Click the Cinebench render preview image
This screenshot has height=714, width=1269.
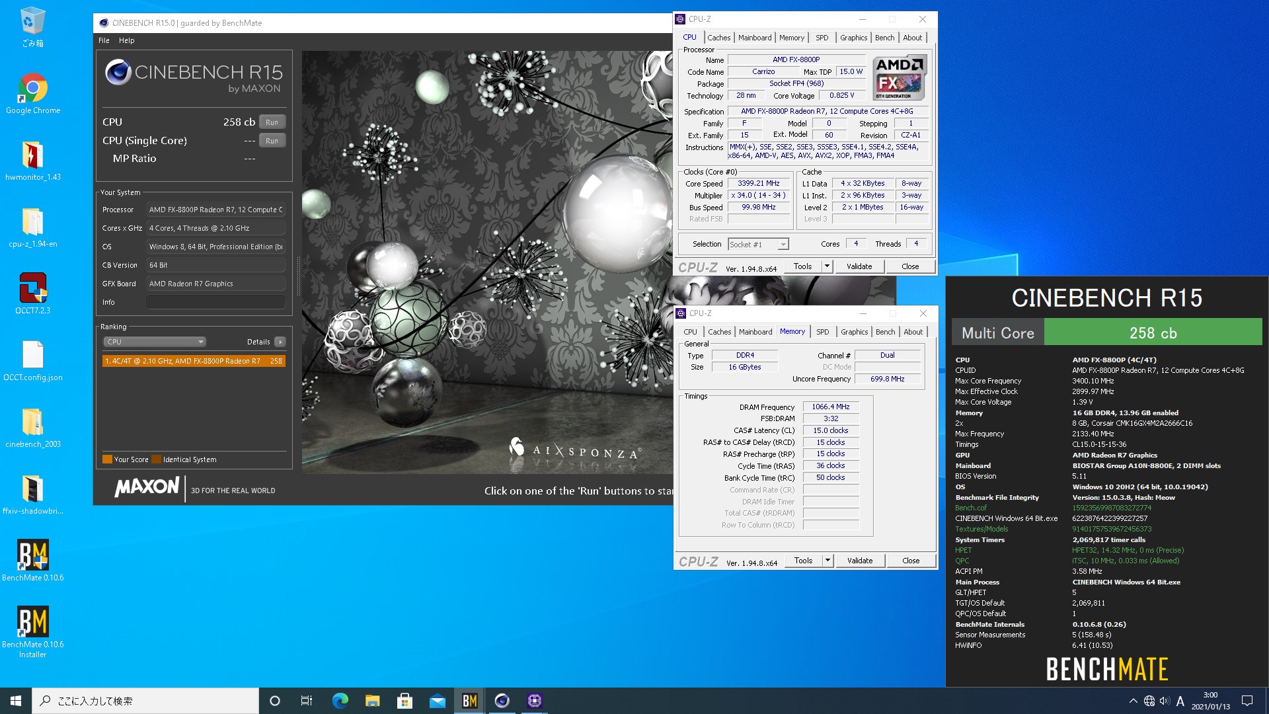pos(487,262)
